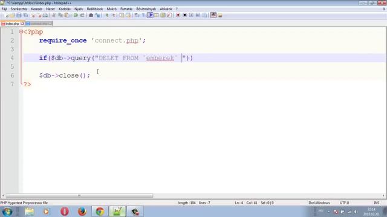The height and width of the screenshot is (217, 387).
Task: Open the Beállítások menu
Action: point(95,9)
